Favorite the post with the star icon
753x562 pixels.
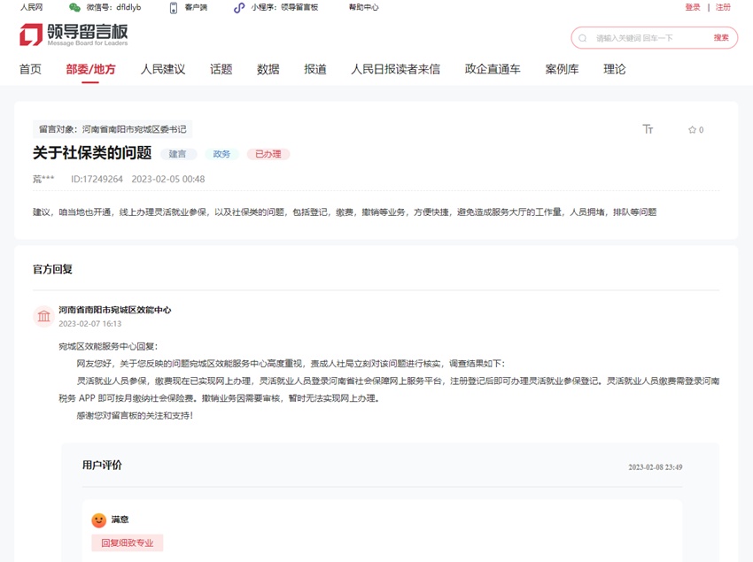(x=692, y=129)
